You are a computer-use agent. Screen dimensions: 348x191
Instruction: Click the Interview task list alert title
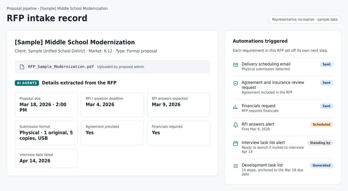(x=263, y=143)
